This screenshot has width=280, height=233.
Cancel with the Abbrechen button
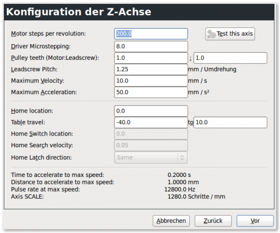pyautogui.click(x=171, y=221)
